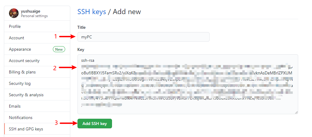The width and height of the screenshot is (312, 137).
Task: Click inside the Key text area
Action: coord(188,84)
